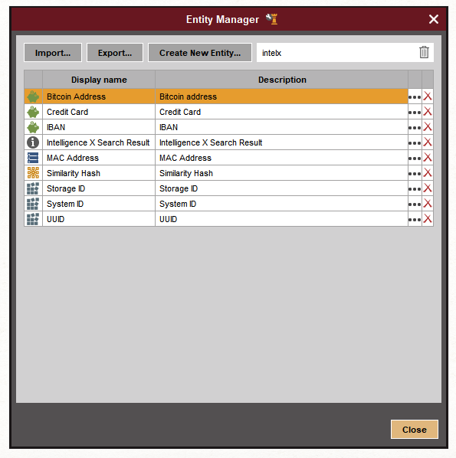
Task: Open the ellipsis options for Bitcoin Address
Action: tap(415, 97)
